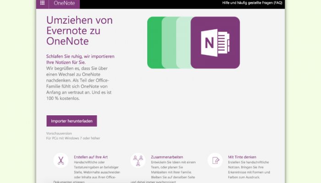Click description Handschriftliche oder Tastatureingaben
Viewport: 321px width, 183px height.
87,172
